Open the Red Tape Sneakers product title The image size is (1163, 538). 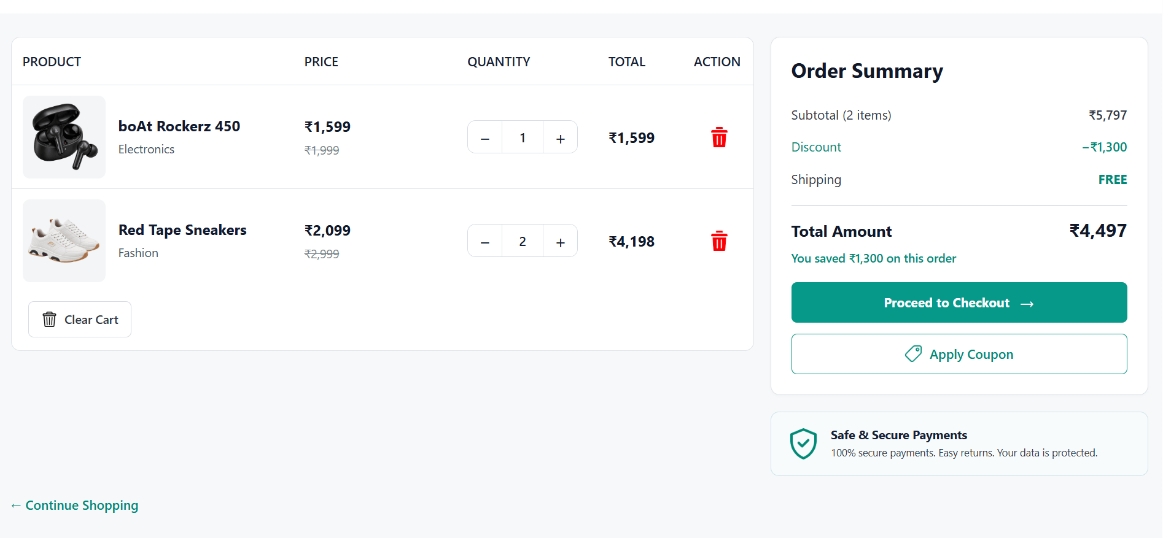click(x=182, y=230)
